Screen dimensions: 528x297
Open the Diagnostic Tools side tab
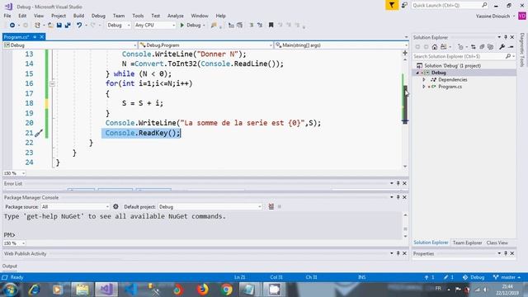tap(522, 49)
